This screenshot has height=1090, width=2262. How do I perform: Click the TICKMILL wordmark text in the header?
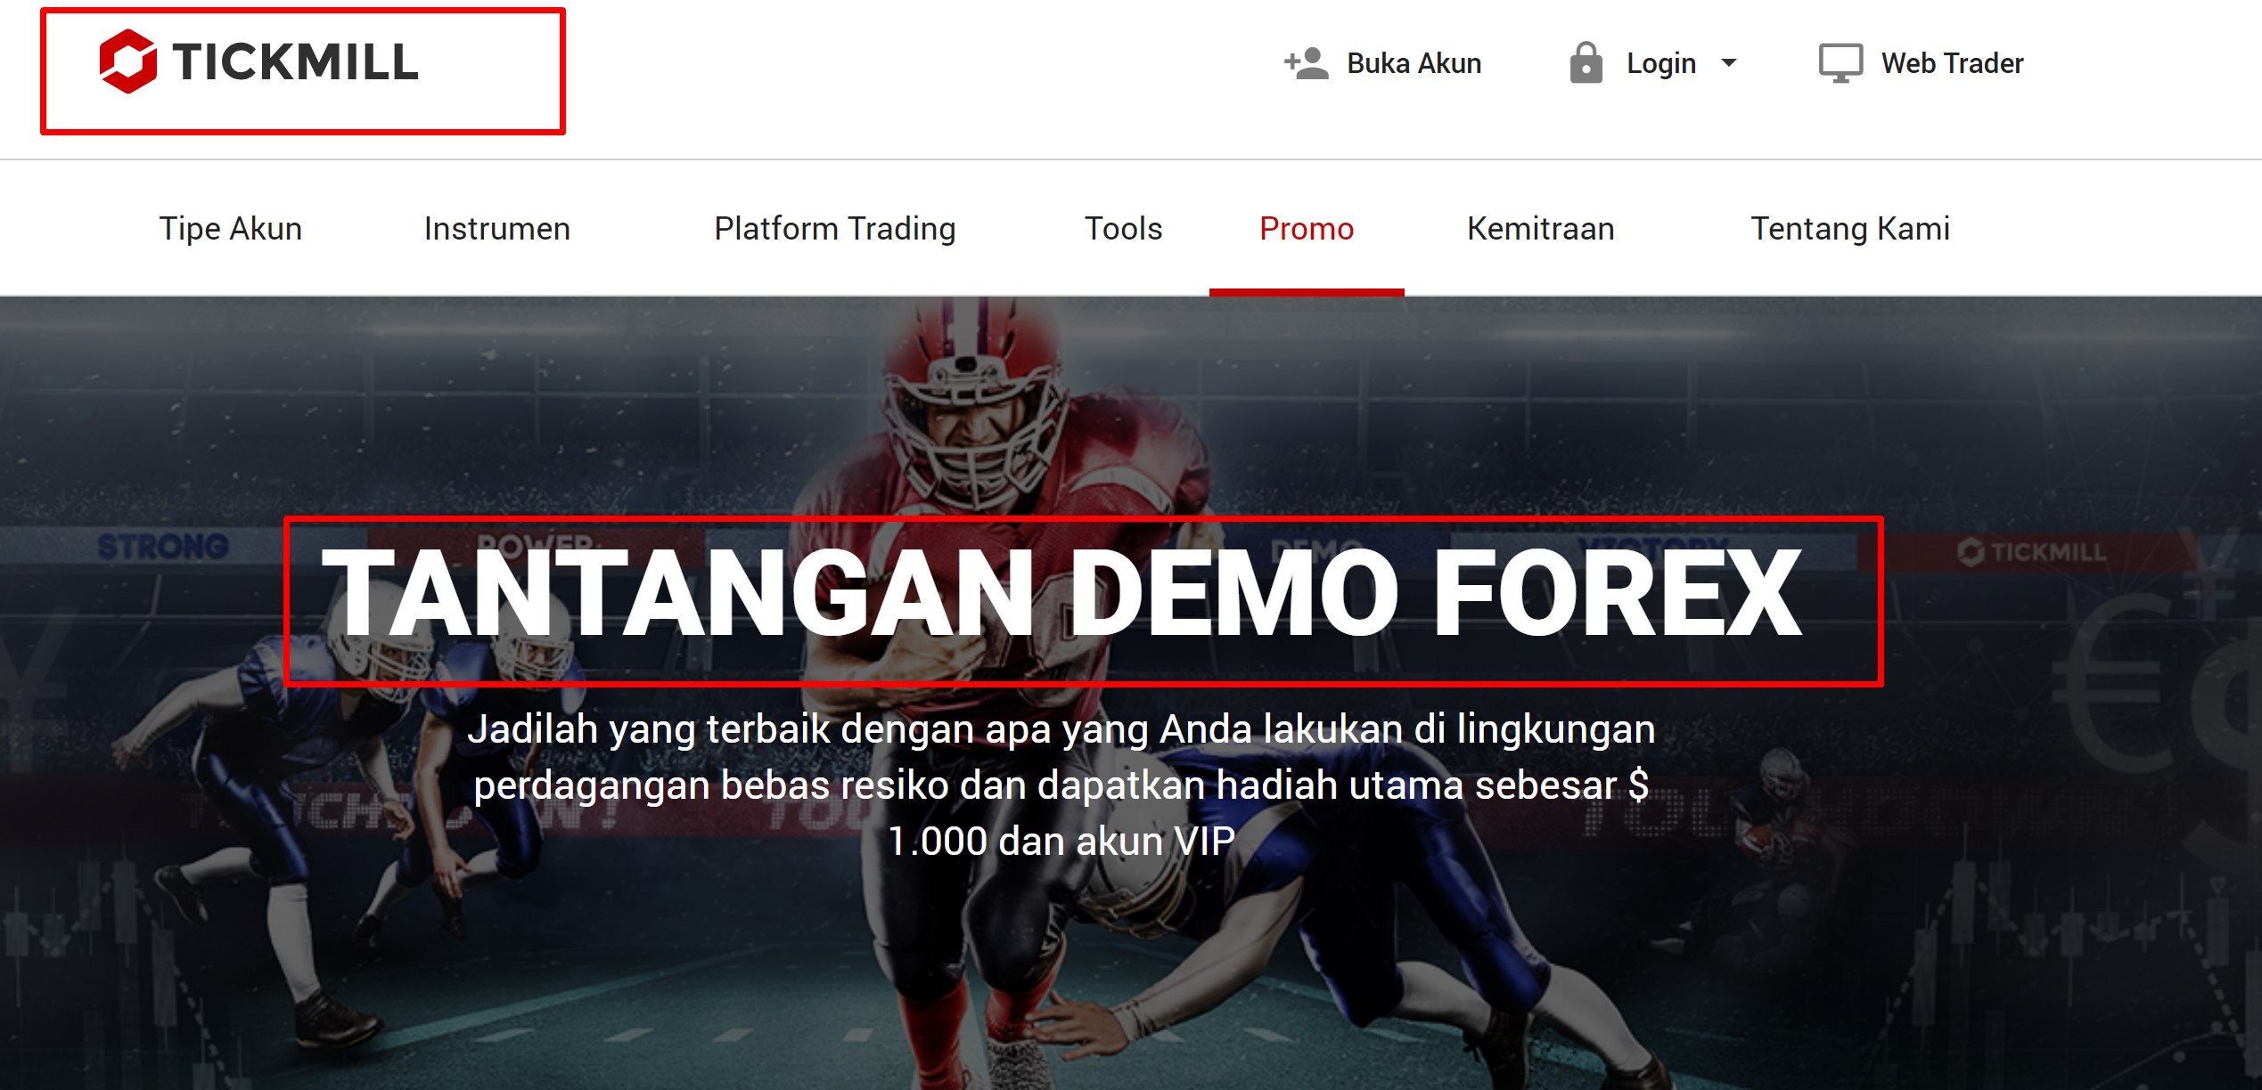pos(295,62)
